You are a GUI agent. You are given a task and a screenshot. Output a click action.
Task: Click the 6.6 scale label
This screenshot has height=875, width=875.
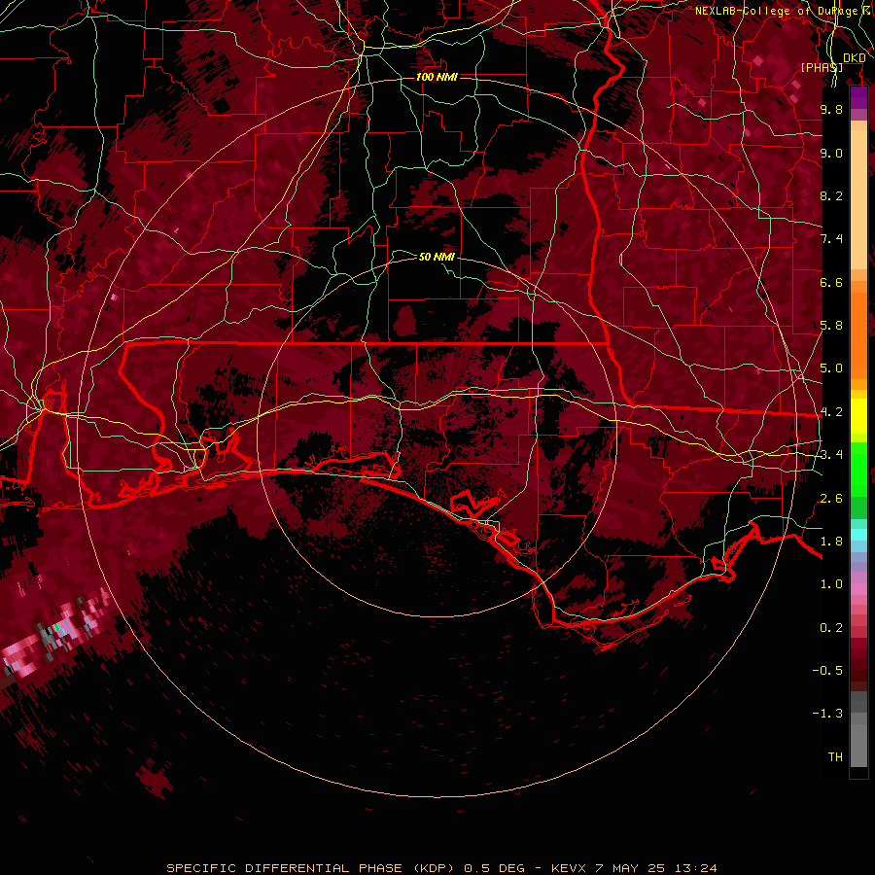point(831,282)
